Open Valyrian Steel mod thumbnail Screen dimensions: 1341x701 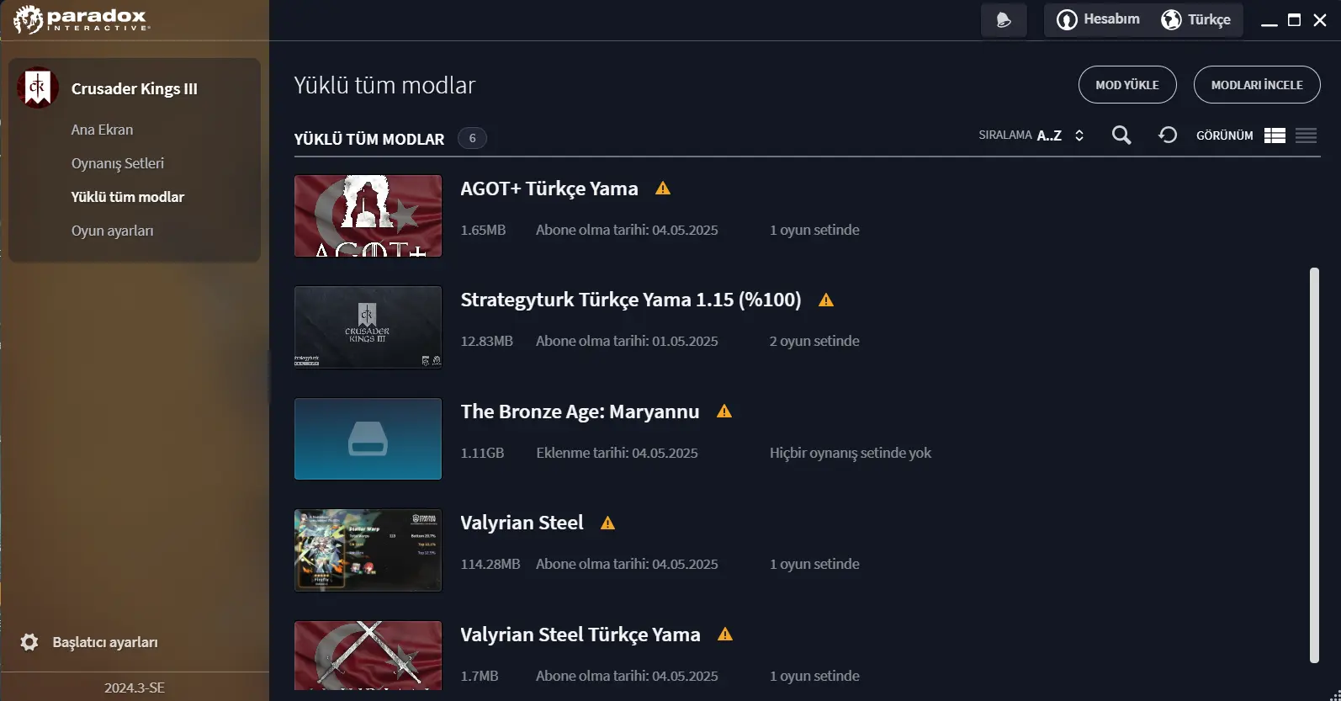(x=368, y=550)
